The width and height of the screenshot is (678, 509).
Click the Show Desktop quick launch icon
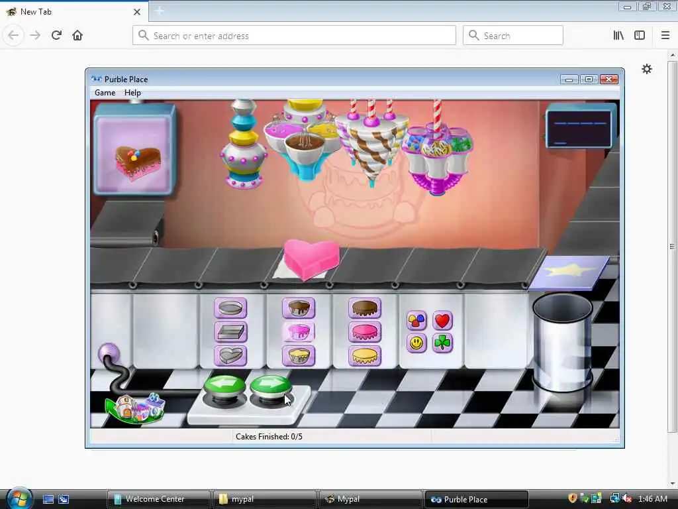click(x=48, y=499)
